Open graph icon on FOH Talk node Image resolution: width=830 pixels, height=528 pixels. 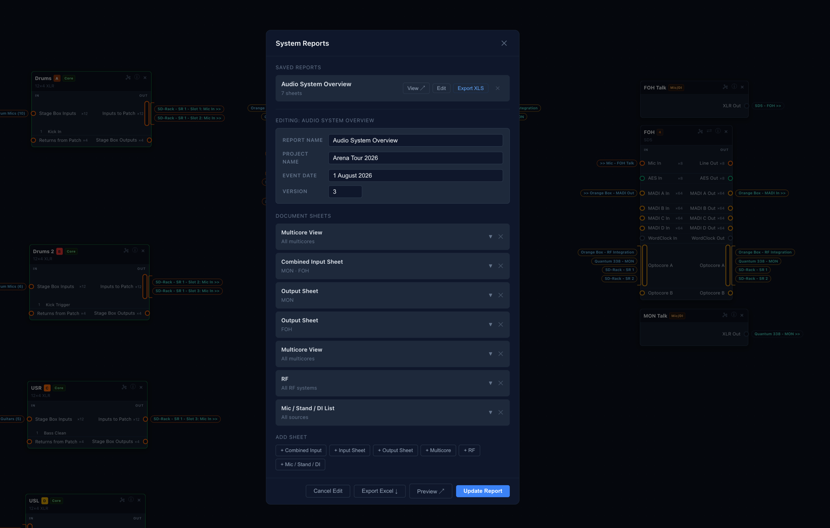pyautogui.click(x=725, y=87)
